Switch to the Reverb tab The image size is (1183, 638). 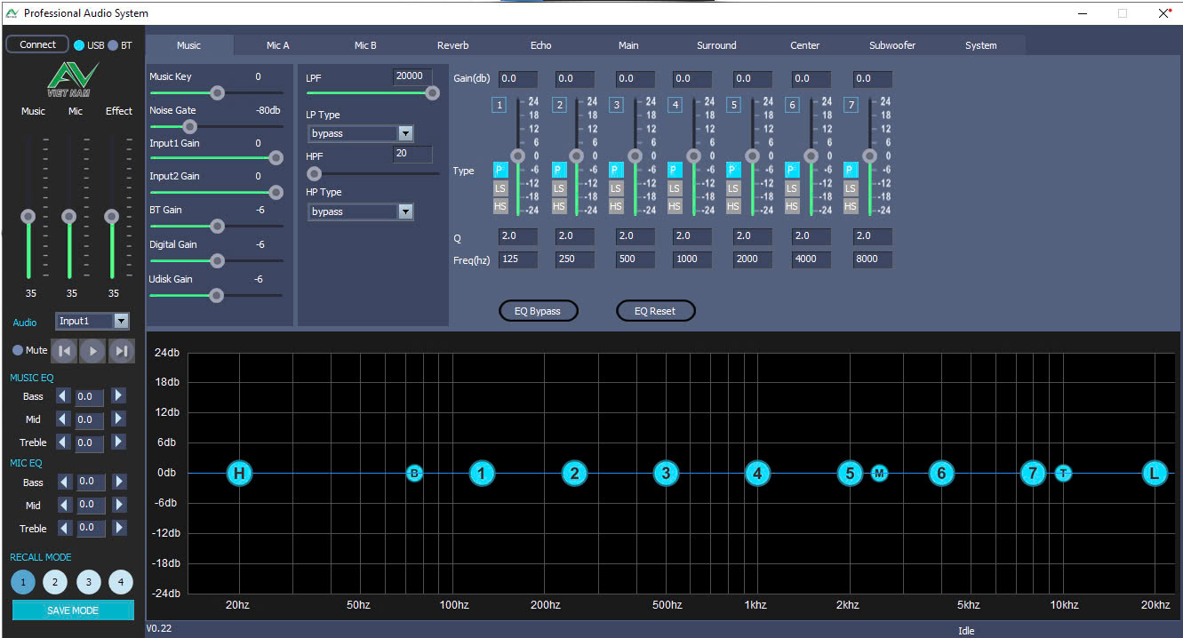point(452,45)
